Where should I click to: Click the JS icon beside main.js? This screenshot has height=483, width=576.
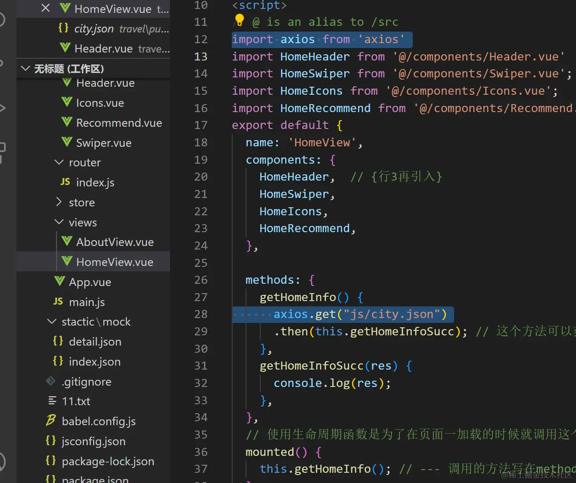[58, 302]
